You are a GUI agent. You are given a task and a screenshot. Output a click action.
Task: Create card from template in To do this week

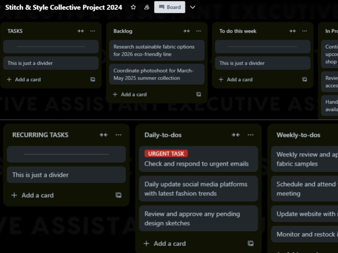[305, 79]
